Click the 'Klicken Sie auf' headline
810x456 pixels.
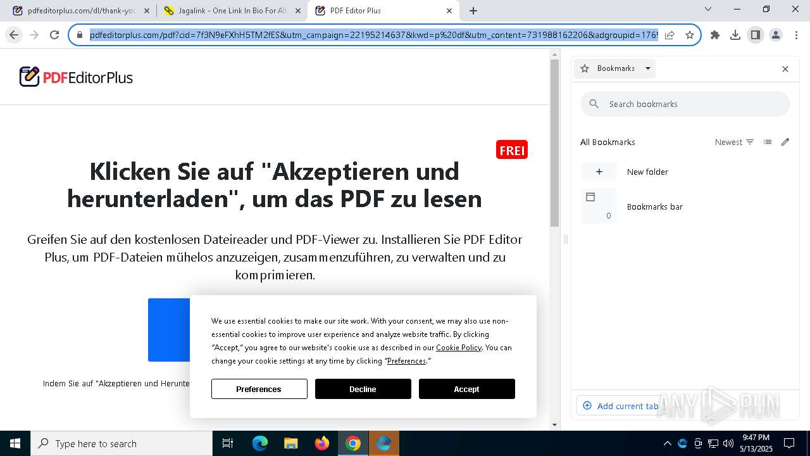click(275, 185)
